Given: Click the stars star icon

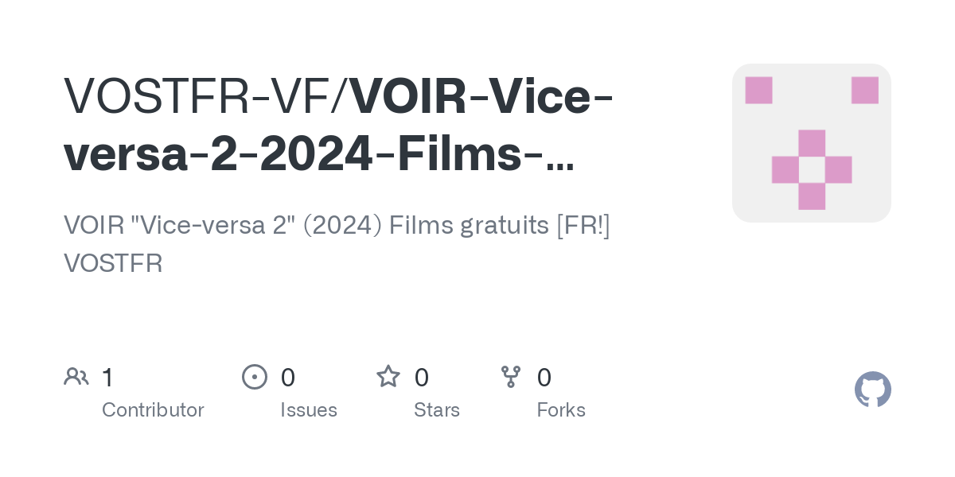Looking at the screenshot, I should pyautogui.click(x=388, y=376).
